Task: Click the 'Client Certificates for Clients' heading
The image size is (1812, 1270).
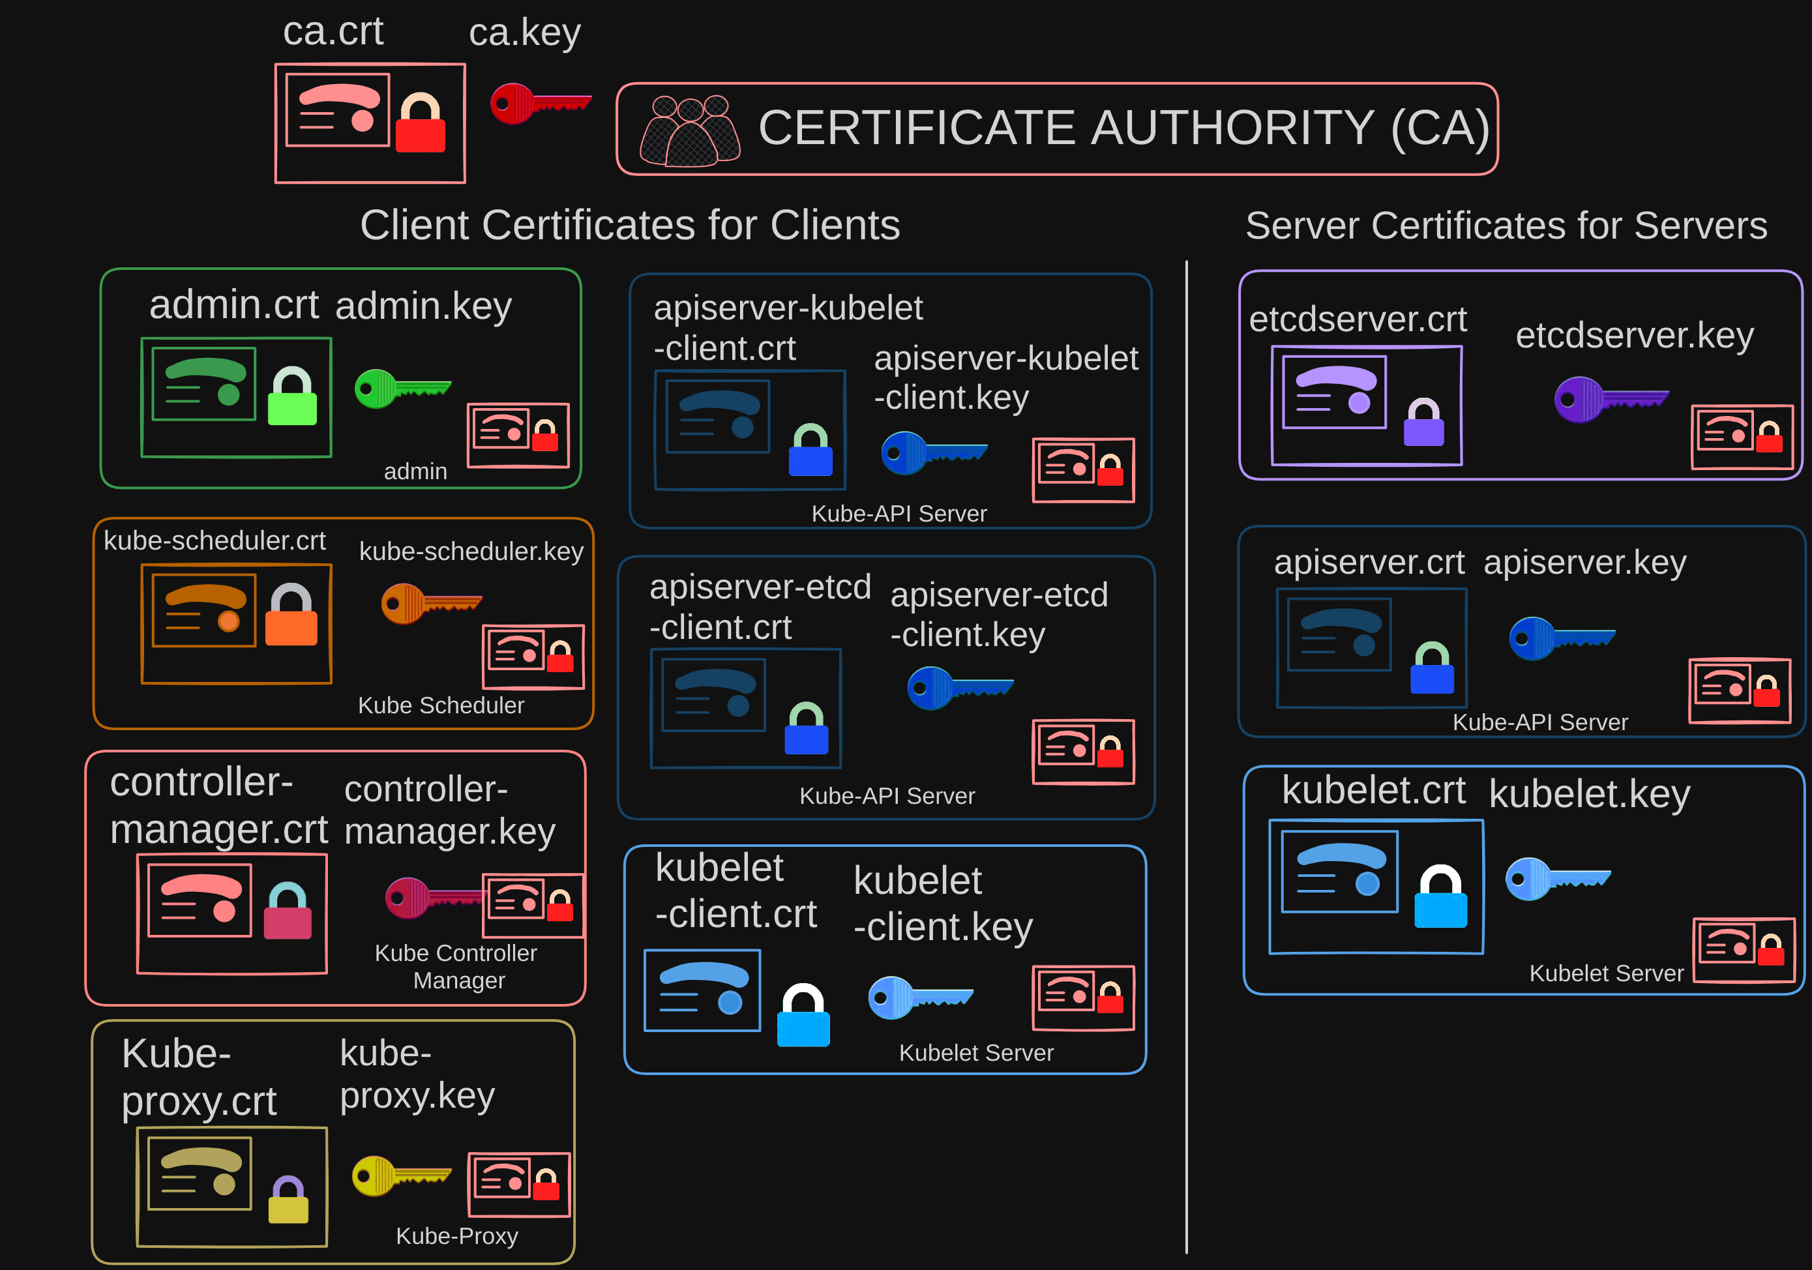Action: 630,225
